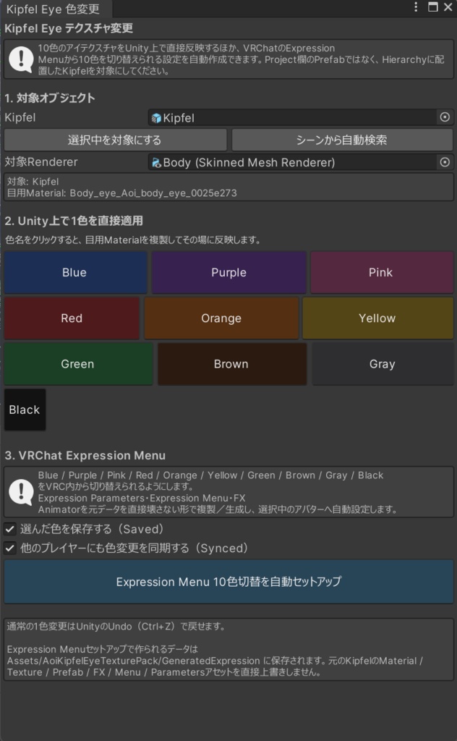Click the 色名をクリックすると instruction text
The height and width of the screenshot is (741, 457).
133,240
